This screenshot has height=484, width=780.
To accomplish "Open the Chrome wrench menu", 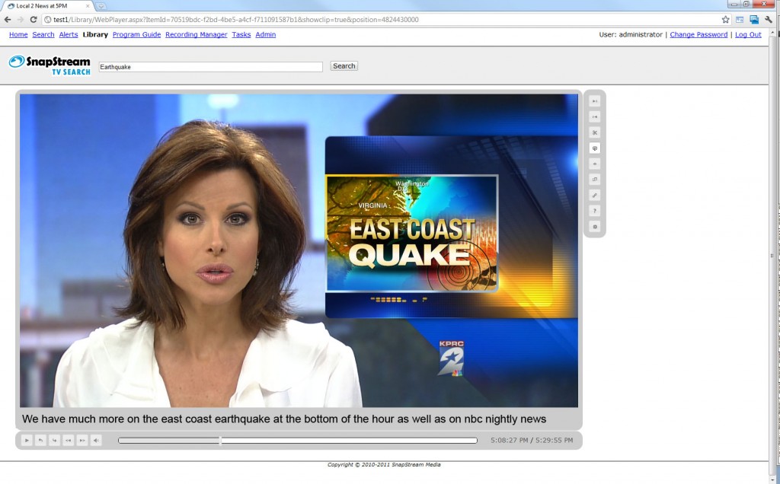I will (769, 20).
